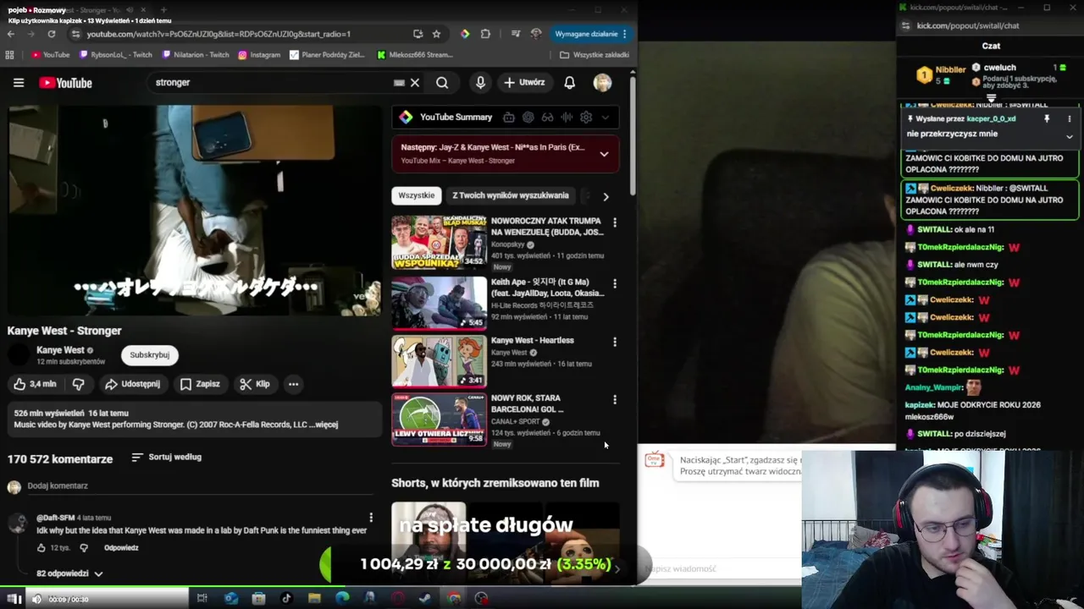Image resolution: width=1084 pixels, height=609 pixels.
Task: Open the RybsonLoL_ Twitch bookmark
Action: [116, 55]
